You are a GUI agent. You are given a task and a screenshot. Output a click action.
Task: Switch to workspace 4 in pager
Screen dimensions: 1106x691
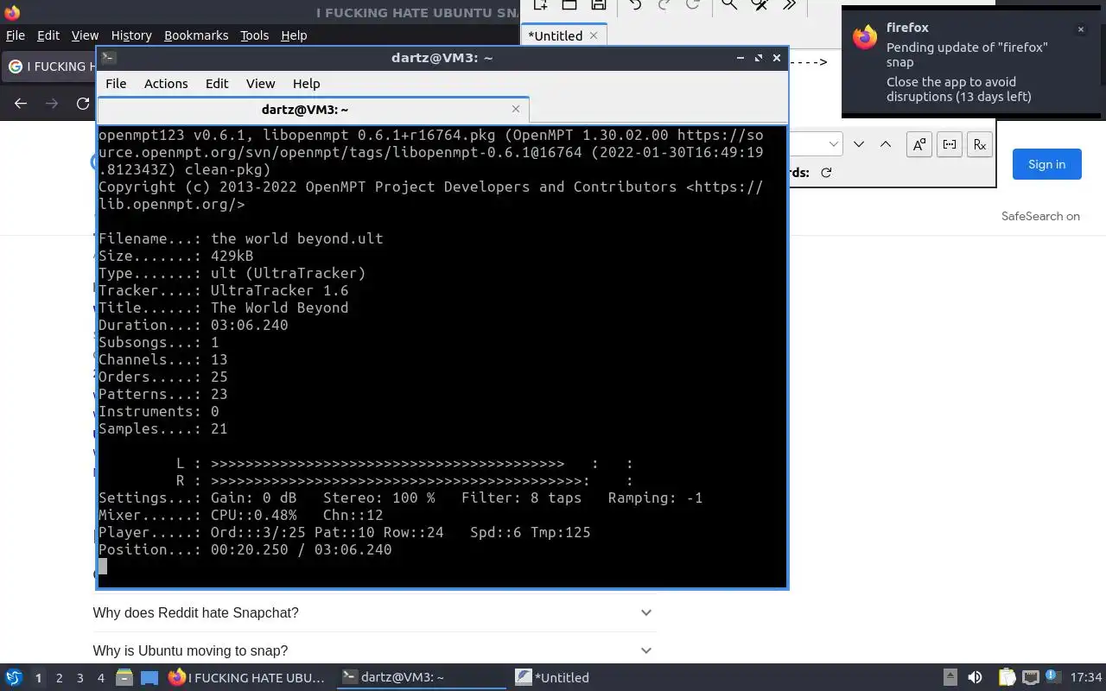(x=100, y=678)
